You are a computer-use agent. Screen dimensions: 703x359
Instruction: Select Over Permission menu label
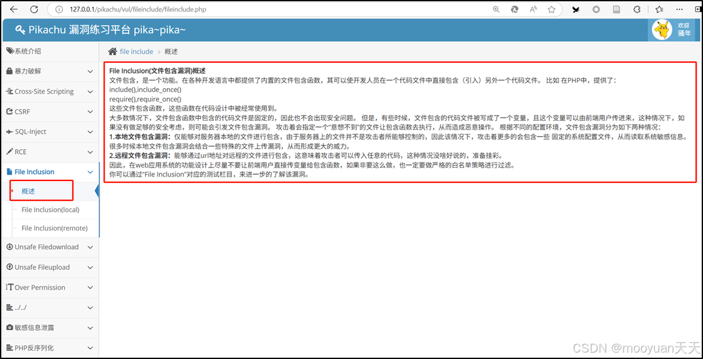pos(40,287)
